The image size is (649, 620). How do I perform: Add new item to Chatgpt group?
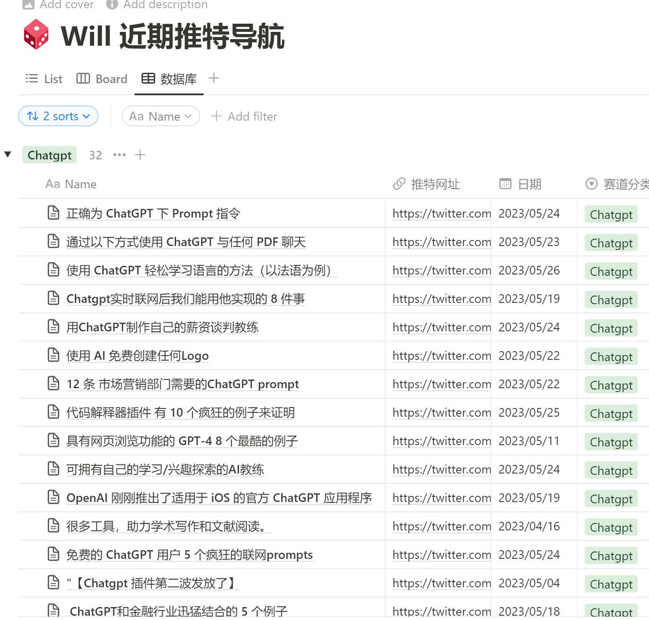(140, 155)
